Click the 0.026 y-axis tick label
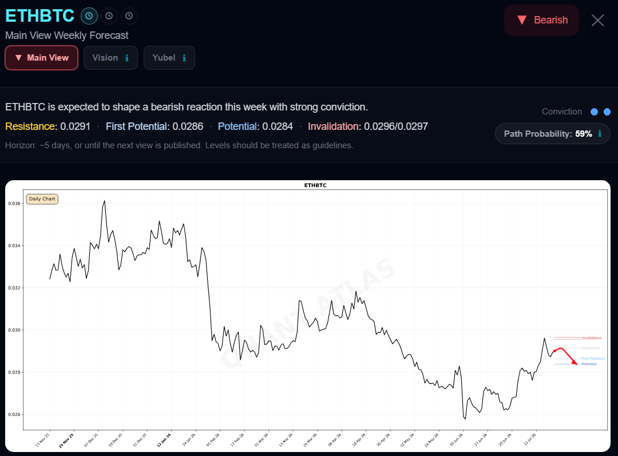This screenshot has width=618, height=456. pyautogui.click(x=14, y=415)
